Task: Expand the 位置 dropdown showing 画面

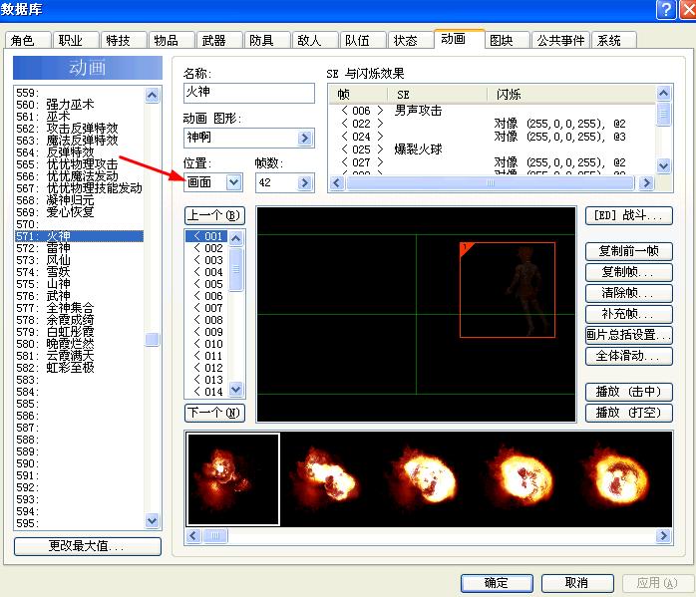Action: [x=233, y=182]
